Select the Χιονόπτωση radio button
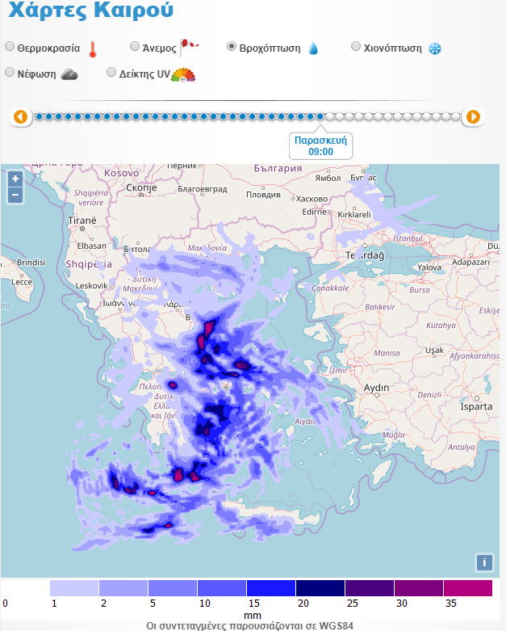Screen dimensions: 506x631 356,47
